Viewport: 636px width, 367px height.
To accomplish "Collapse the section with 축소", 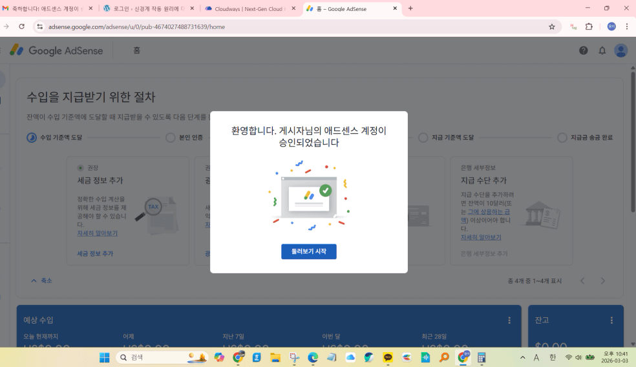I will tap(41, 280).
